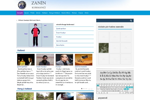Click the ZANÎN KURMANCÎ site title

coord(39,5)
